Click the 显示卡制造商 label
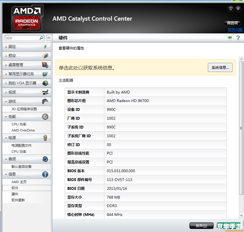This screenshot has width=244, height=232. [x=78, y=92]
